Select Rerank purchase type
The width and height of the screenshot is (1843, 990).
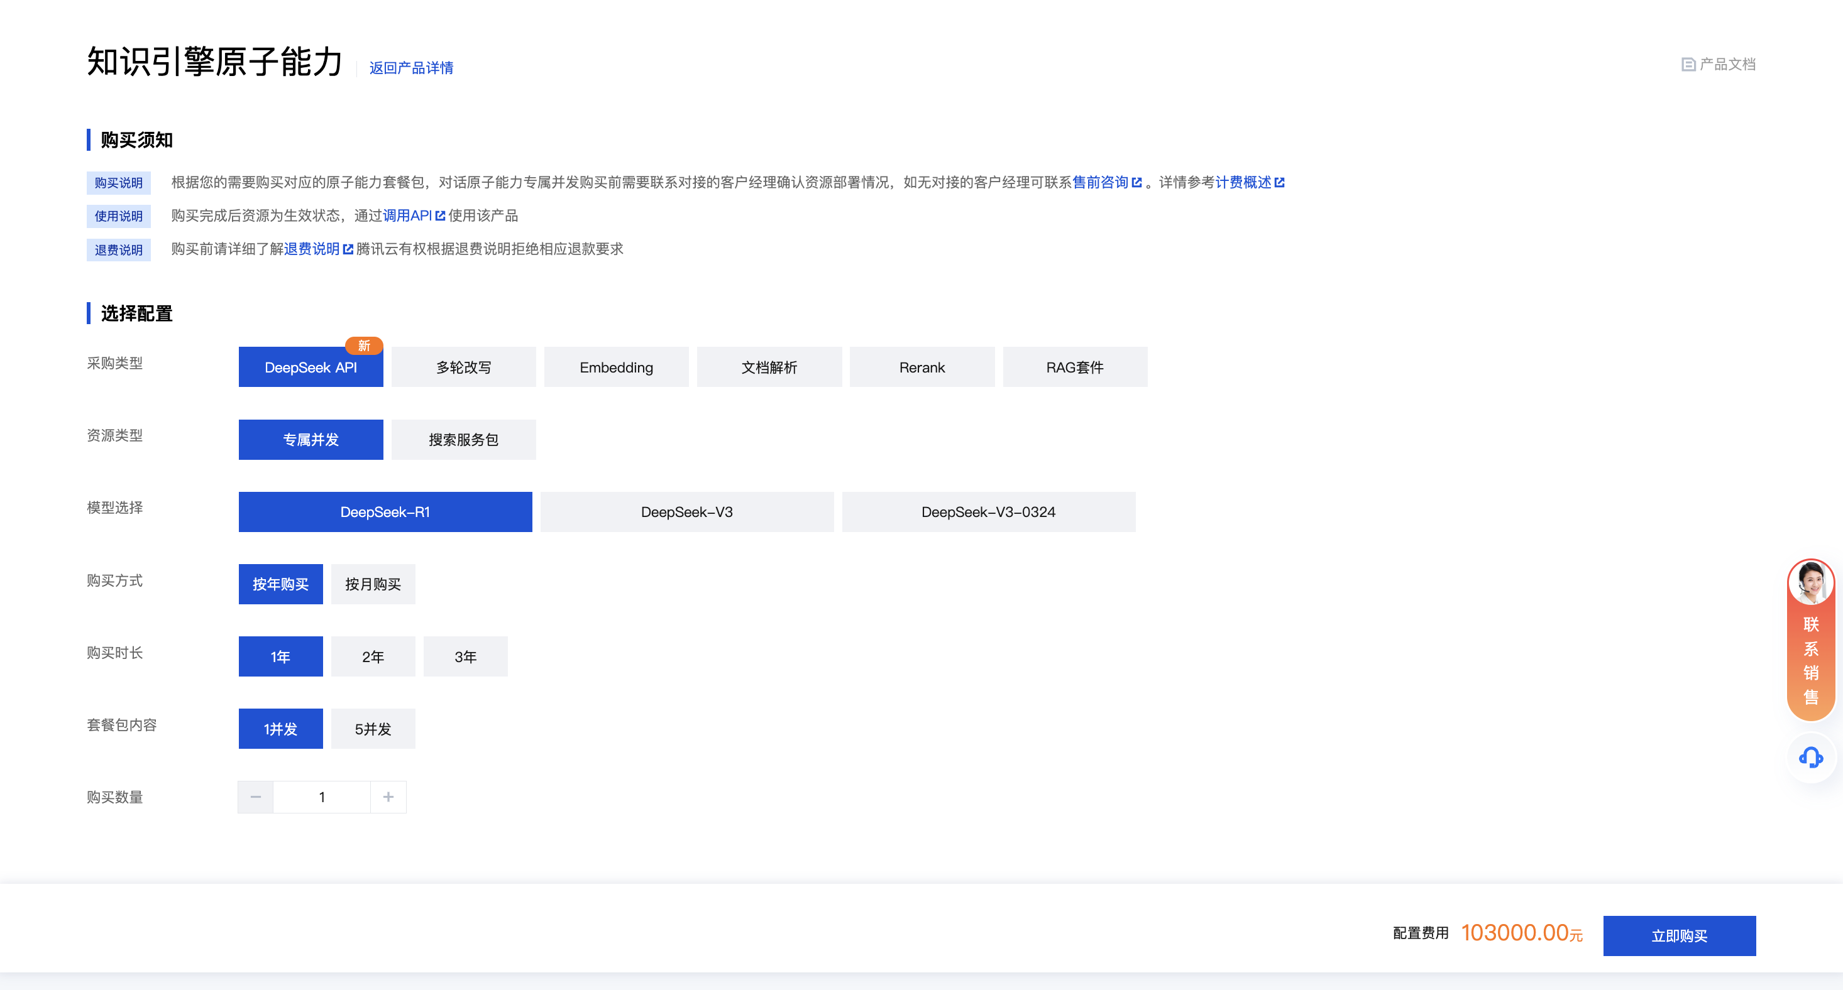point(921,367)
